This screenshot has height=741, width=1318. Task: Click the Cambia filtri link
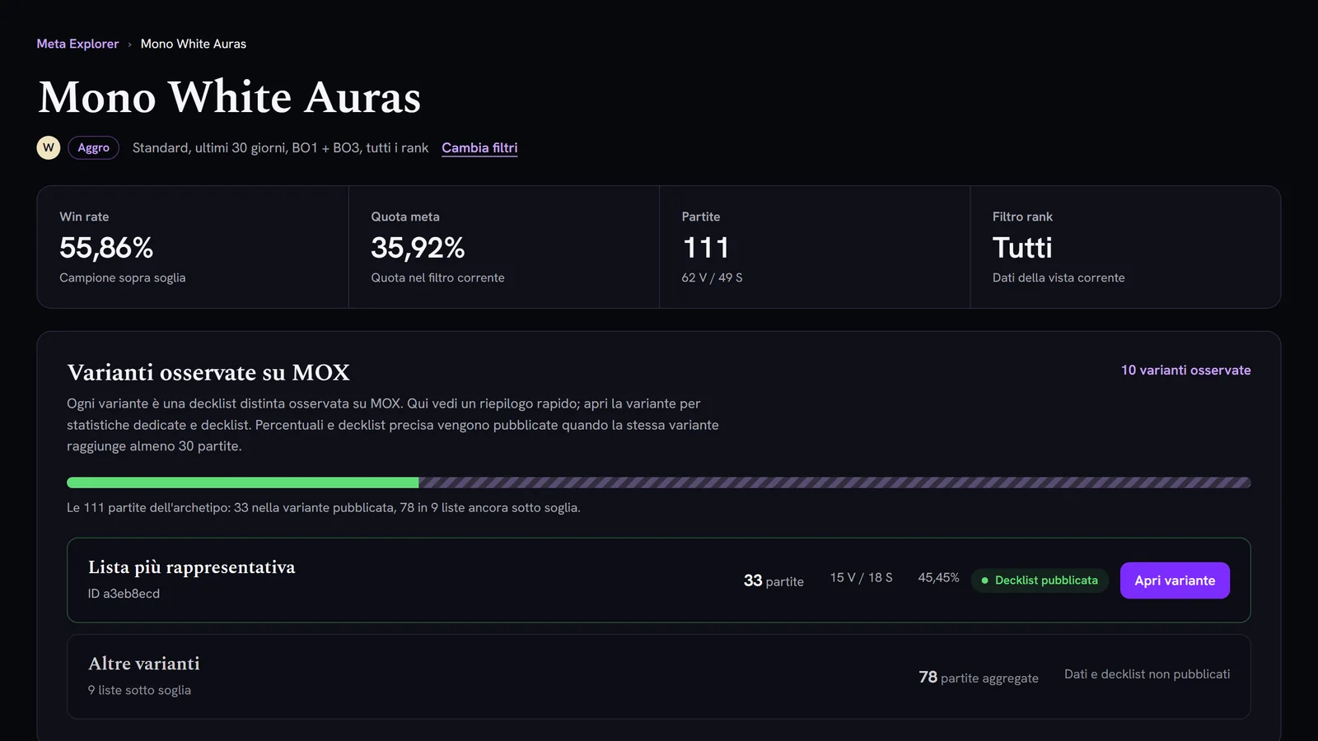coord(479,147)
